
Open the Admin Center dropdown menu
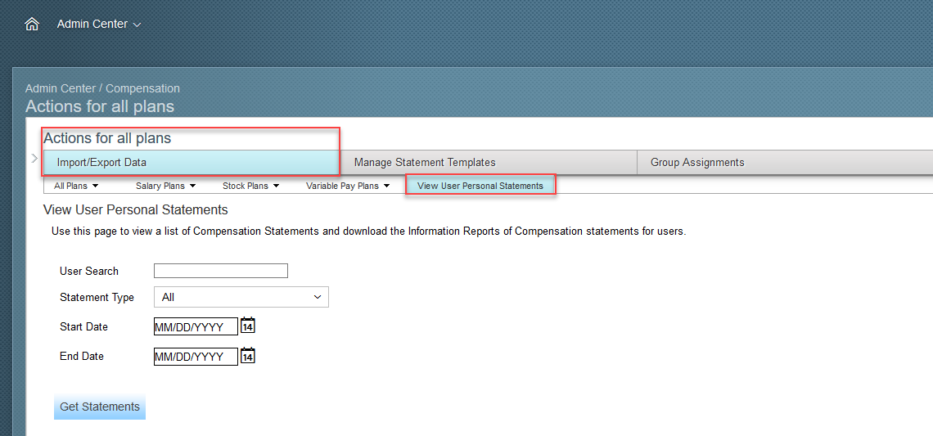(99, 25)
